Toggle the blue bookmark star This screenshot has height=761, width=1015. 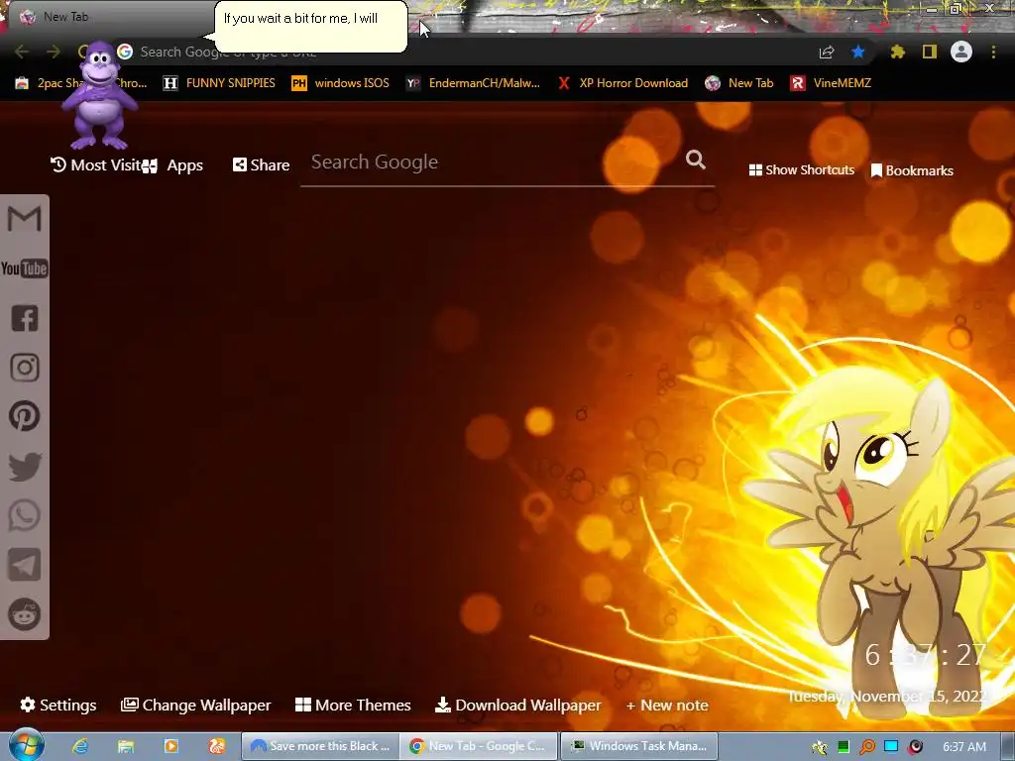click(x=858, y=52)
